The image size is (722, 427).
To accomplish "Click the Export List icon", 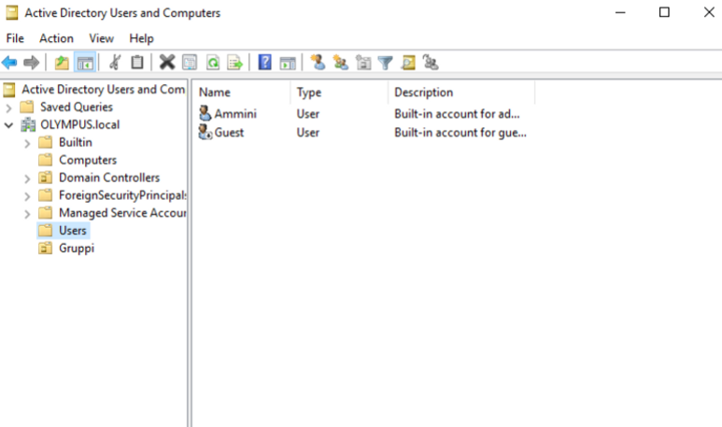I will [x=234, y=63].
